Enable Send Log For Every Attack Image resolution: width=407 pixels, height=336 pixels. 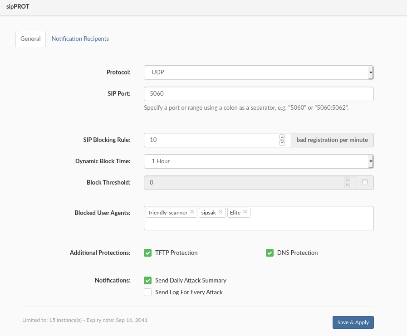point(147,292)
